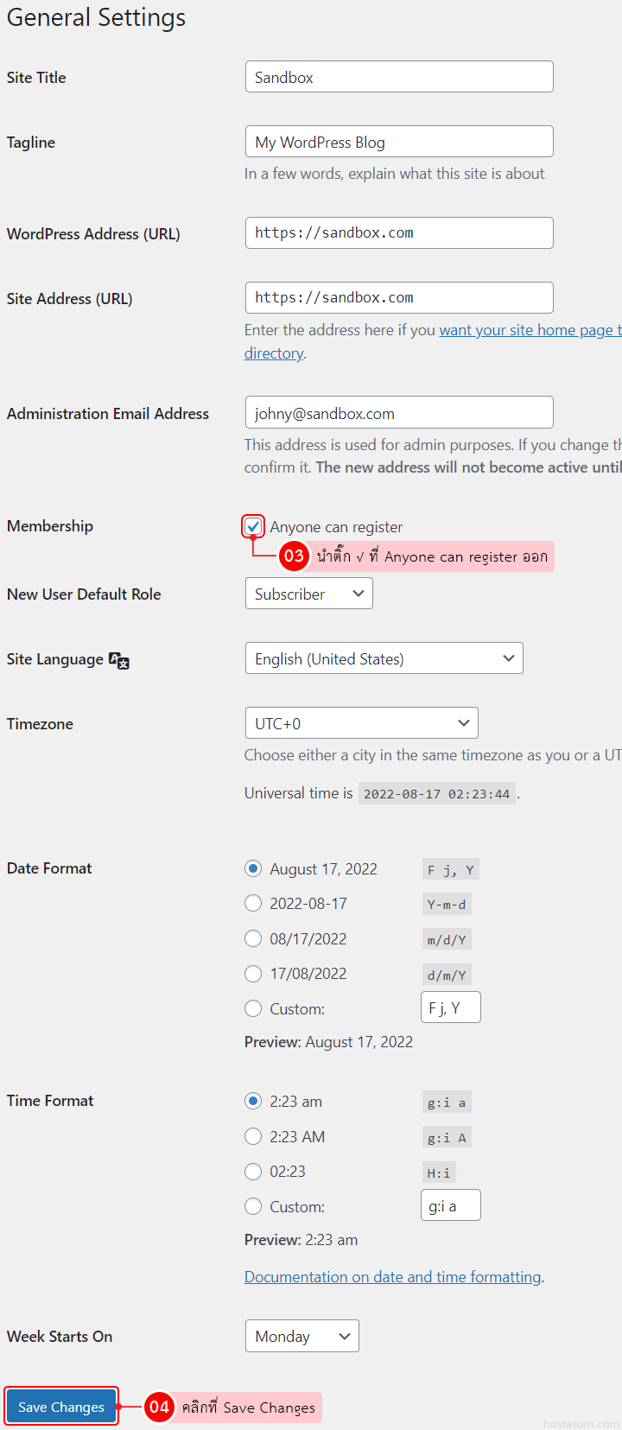622x1430 pixels.
Task: Focus the WordPress Address URL field
Action: (x=399, y=232)
